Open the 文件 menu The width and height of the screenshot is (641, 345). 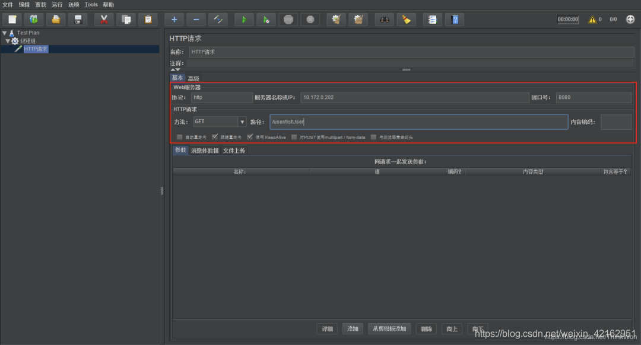8,5
